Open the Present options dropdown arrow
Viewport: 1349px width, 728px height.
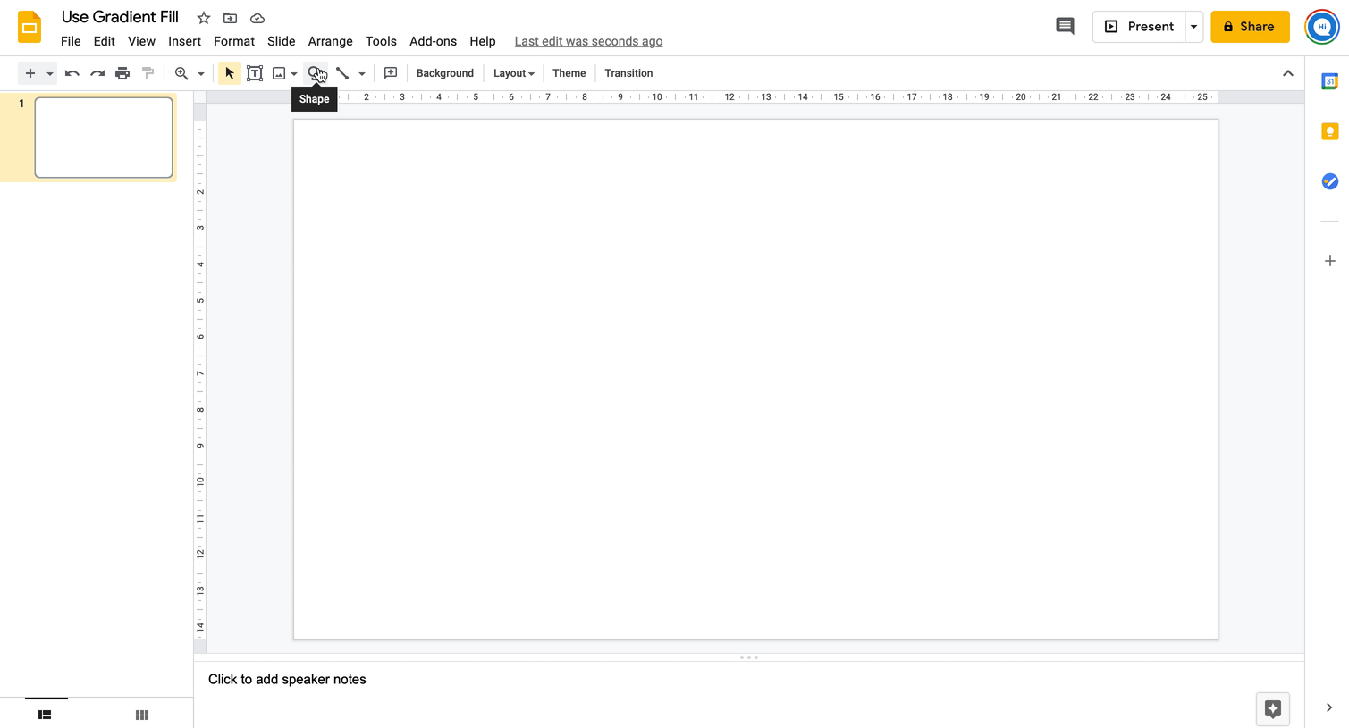tap(1193, 27)
